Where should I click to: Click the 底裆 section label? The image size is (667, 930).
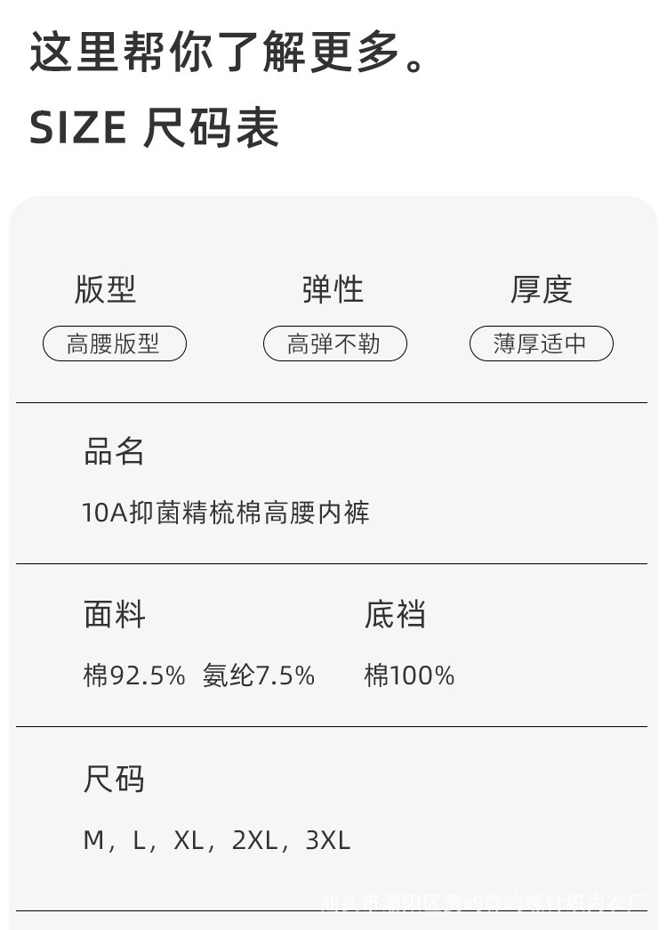pyautogui.click(x=395, y=614)
